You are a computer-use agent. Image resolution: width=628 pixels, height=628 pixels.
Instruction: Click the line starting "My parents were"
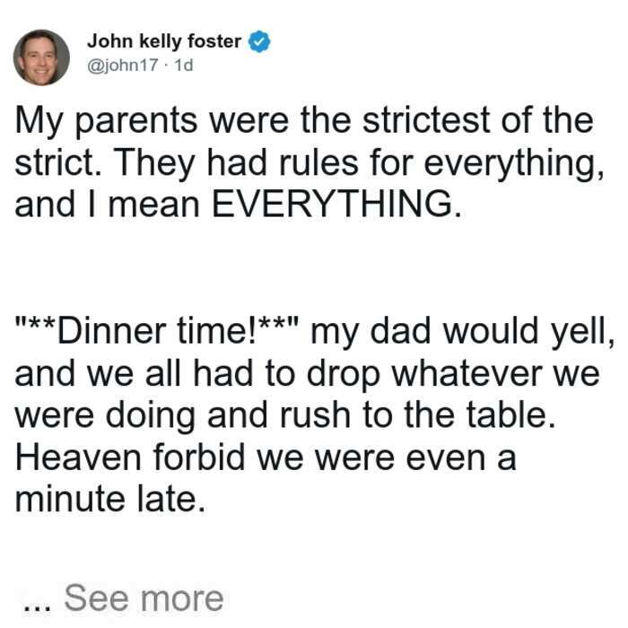tap(304, 120)
